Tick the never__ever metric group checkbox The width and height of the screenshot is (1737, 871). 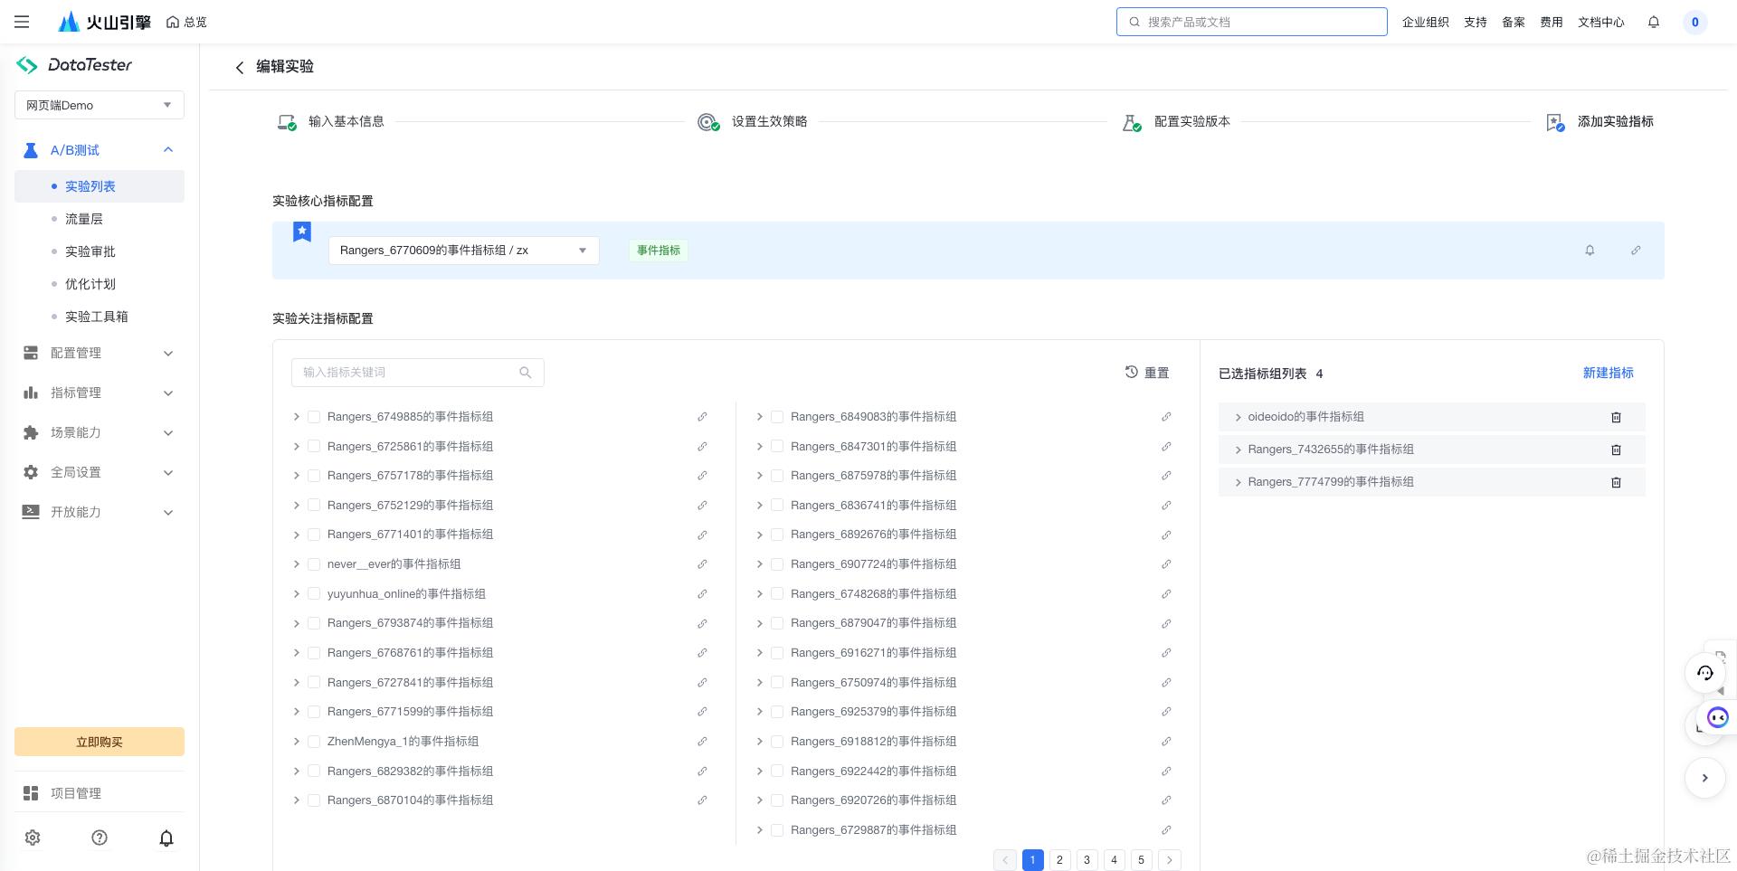pyautogui.click(x=314, y=564)
